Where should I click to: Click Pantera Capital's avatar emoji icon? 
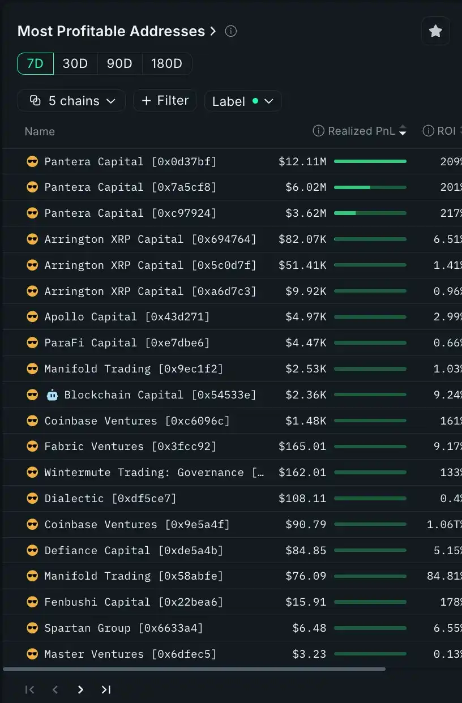tap(32, 161)
